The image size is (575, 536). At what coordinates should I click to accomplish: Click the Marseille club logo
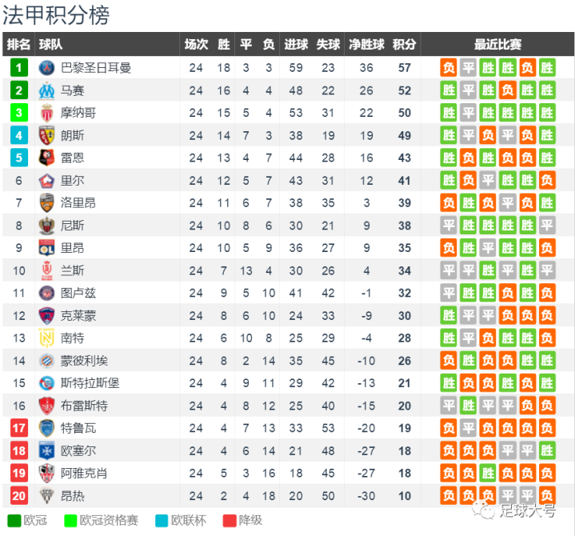click(x=46, y=90)
